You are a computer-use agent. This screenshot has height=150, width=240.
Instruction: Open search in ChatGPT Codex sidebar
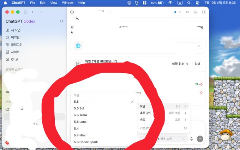[62, 21]
